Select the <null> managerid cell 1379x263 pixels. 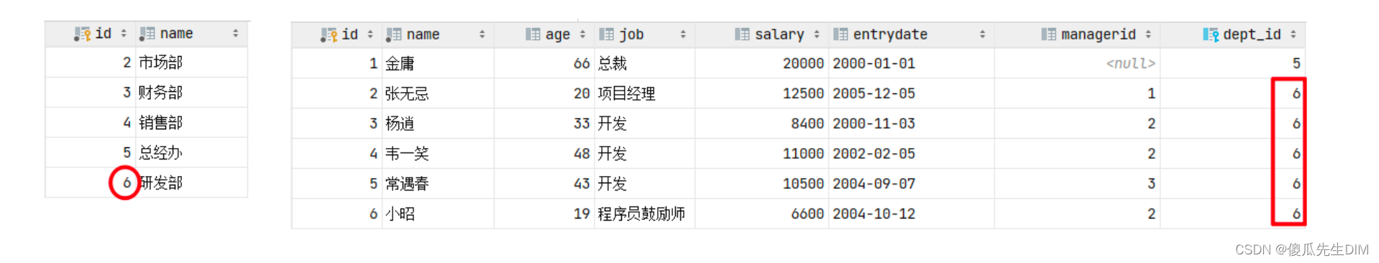1077,63
